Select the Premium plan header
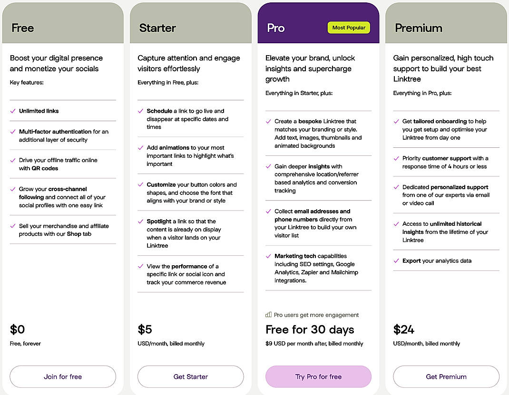 click(419, 28)
